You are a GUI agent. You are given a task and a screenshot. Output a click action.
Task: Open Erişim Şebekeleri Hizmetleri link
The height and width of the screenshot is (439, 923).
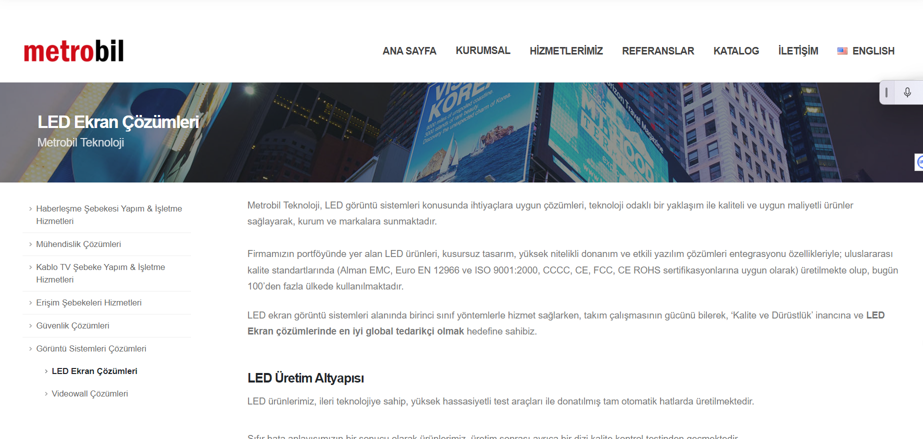88,302
